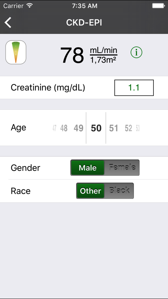
Task: Tap the colored kidney function gauge icon
Action: point(16,52)
